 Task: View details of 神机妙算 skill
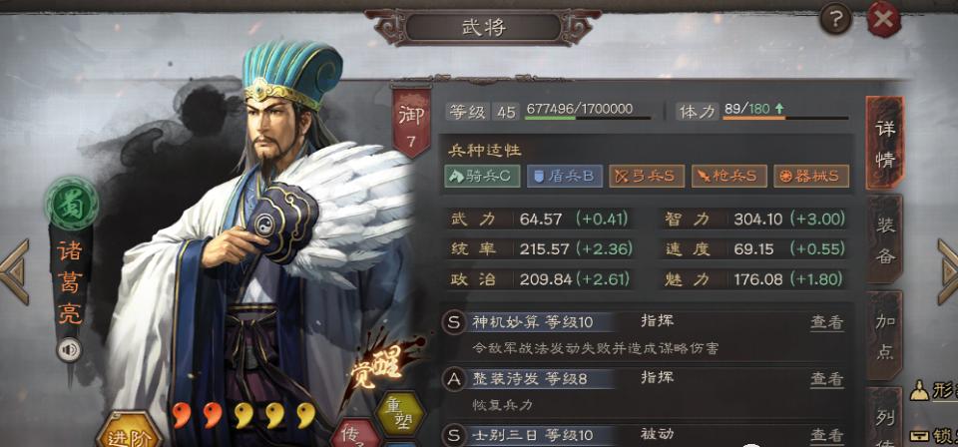click(827, 322)
